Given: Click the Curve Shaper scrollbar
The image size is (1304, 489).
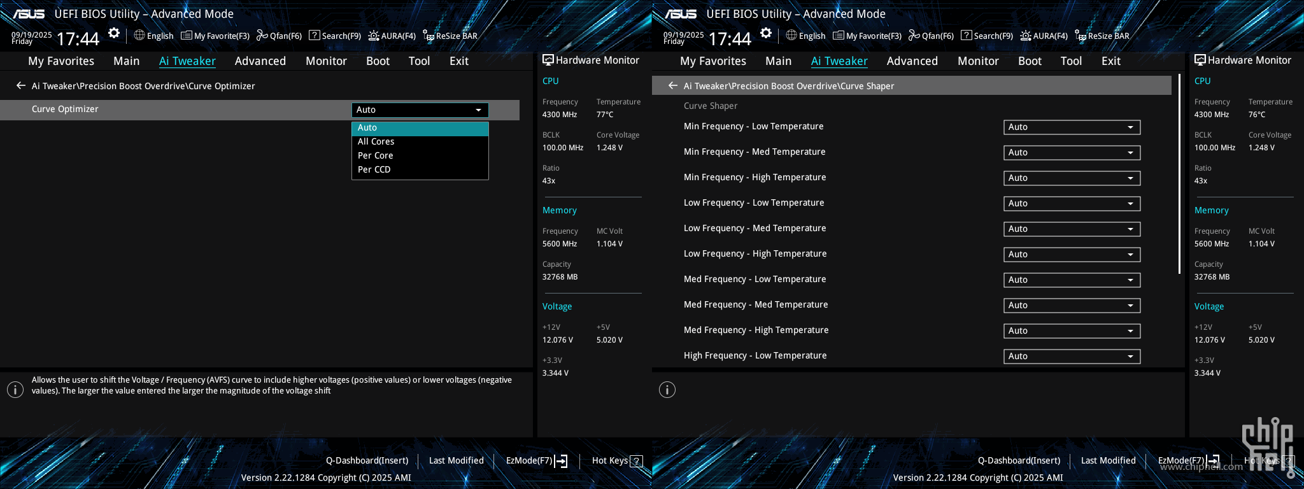Looking at the screenshot, I should pos(1180,174).
